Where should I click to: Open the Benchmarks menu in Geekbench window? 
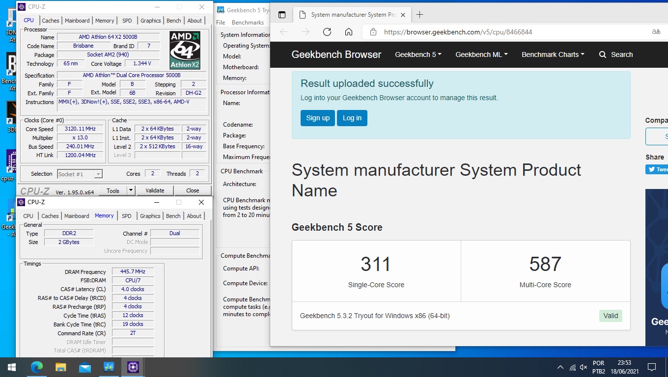tap(248, 23)
